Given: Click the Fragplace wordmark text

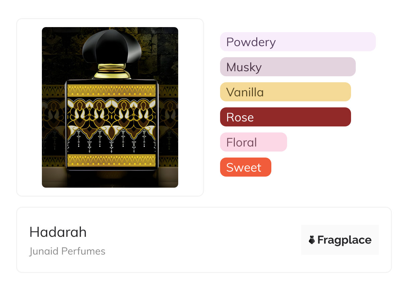Looking at the screenshot, I should pos(344,240).
